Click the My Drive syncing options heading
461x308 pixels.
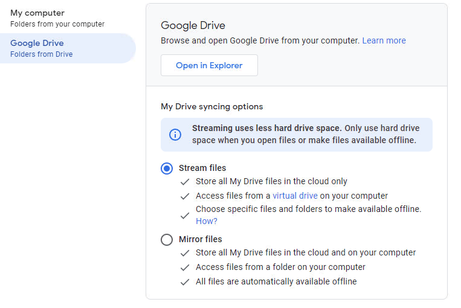pyautogui.click(x=211, y=106)
